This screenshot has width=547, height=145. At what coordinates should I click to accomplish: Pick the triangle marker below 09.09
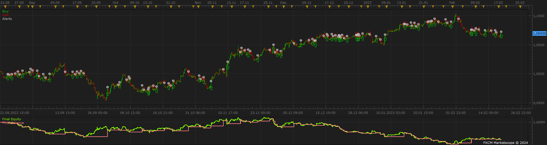click(55, 7)
